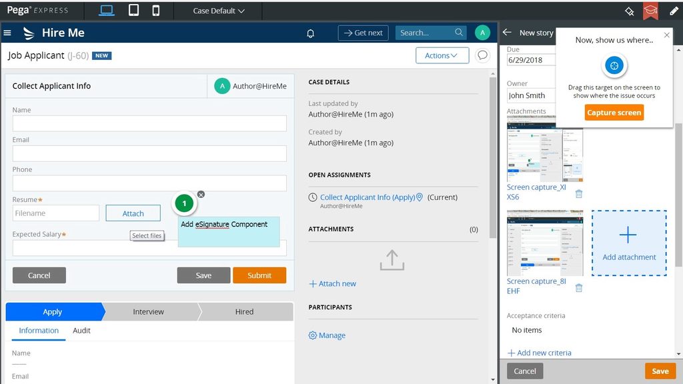Open the user avatar account menu
The image size is (683, 384).
coord(482,32)
